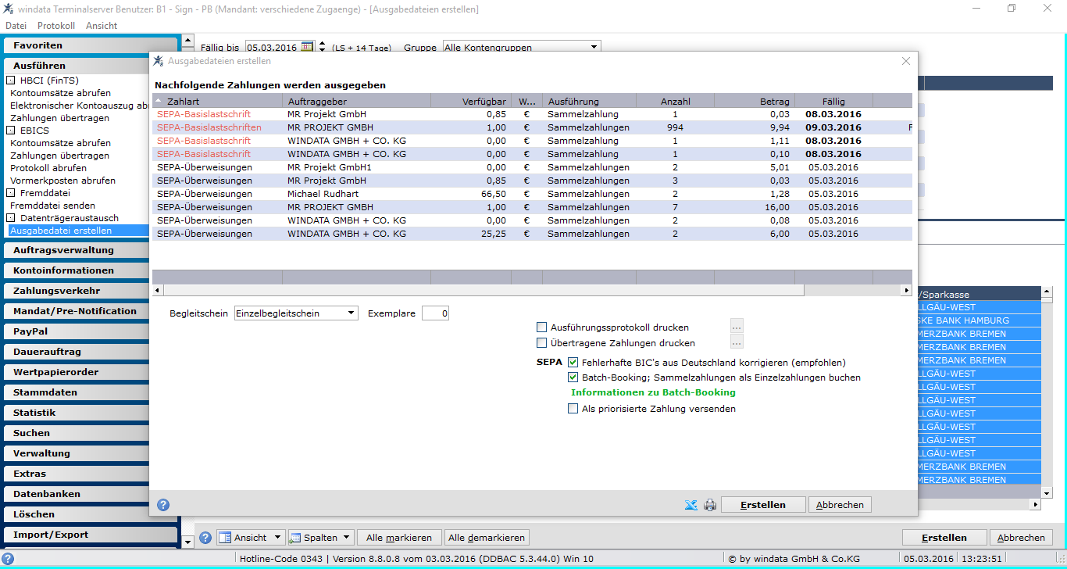Click the windata logo in the dialog title
1067x569 pixels.
pyautogui.click(x=159, y=61)
